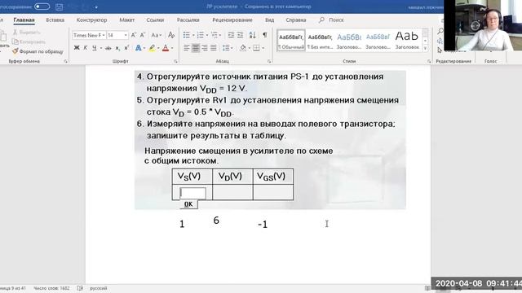
Task: Apply superscript formatting
Action: pos(126,48)
